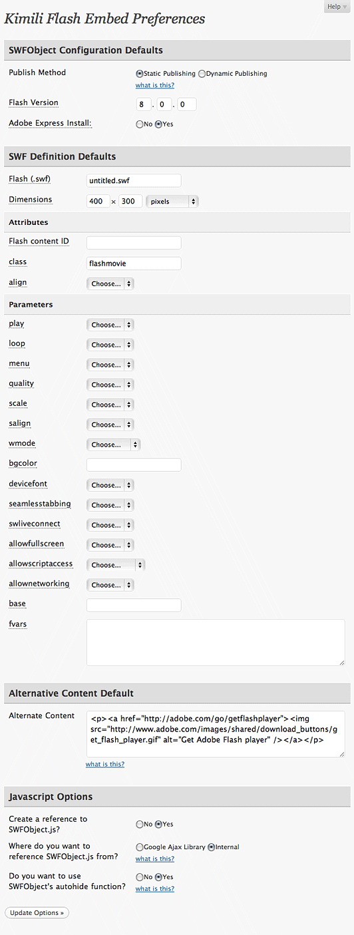Open the allowfullscreen dropdown
354x935 pixels.
[110, 545]
